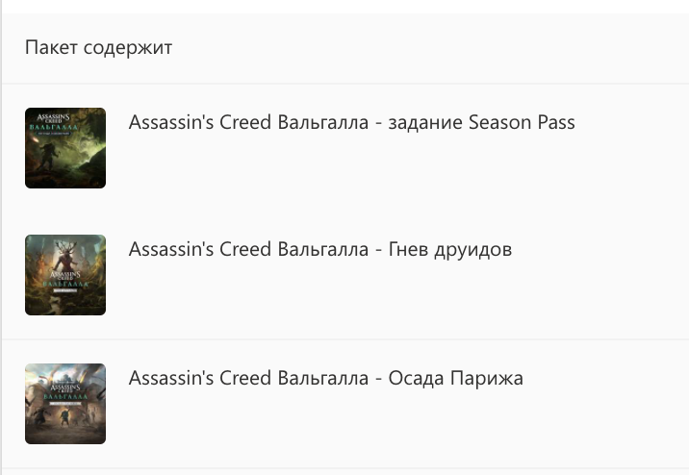Select the hooded Eivor figure on Осада Парижа cover
This screenshot has width=689, height=475.
pos(65,418)
